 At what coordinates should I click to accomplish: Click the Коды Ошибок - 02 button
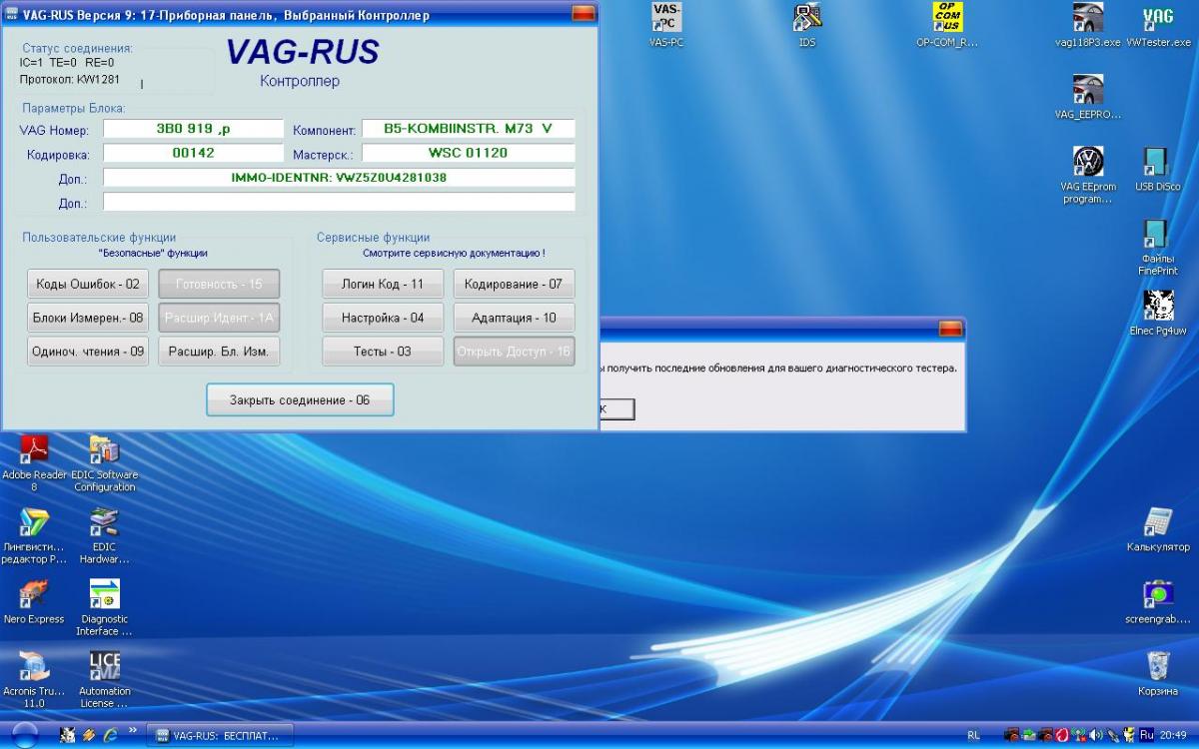pos(88,284)
